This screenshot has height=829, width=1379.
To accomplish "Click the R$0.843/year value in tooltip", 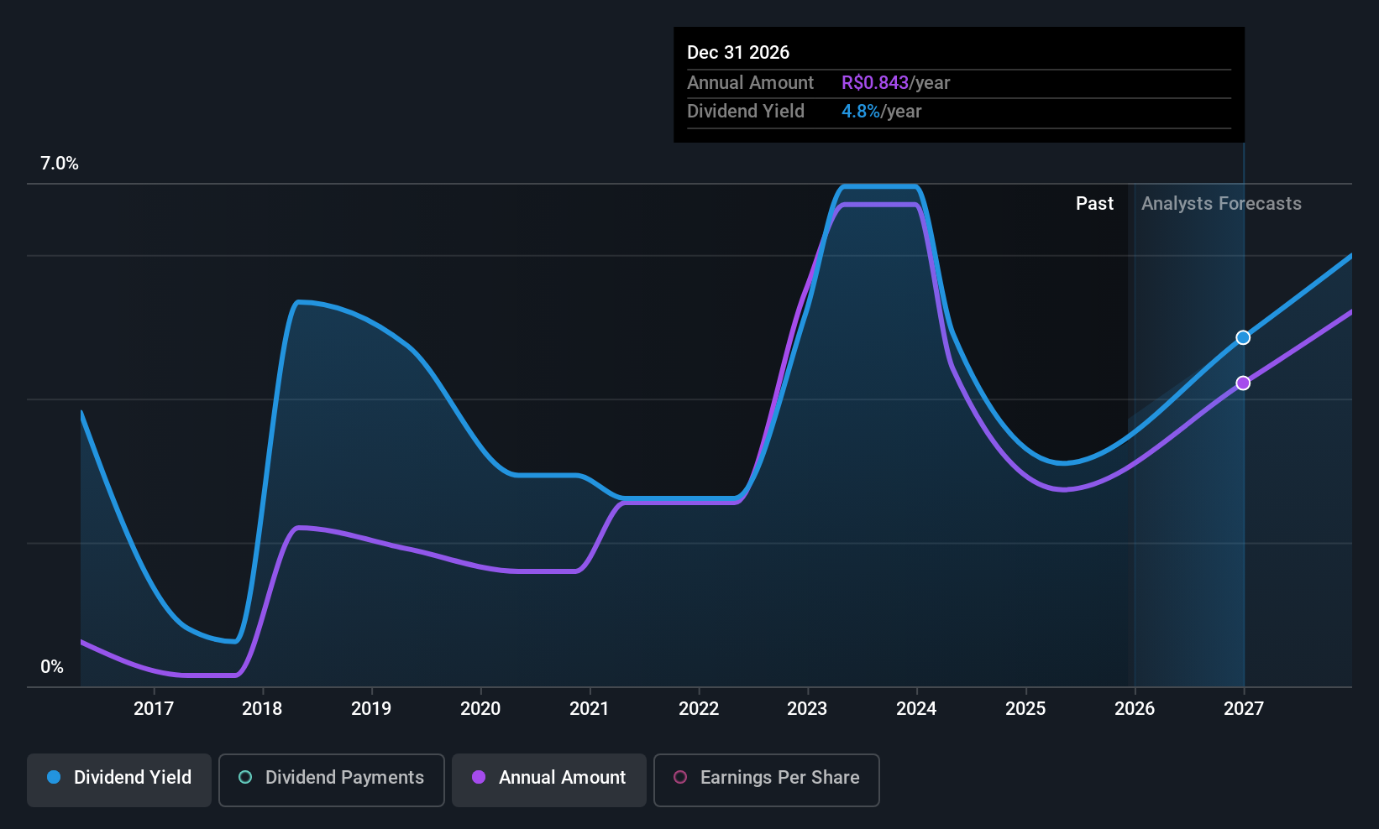I will coord(895,83).
